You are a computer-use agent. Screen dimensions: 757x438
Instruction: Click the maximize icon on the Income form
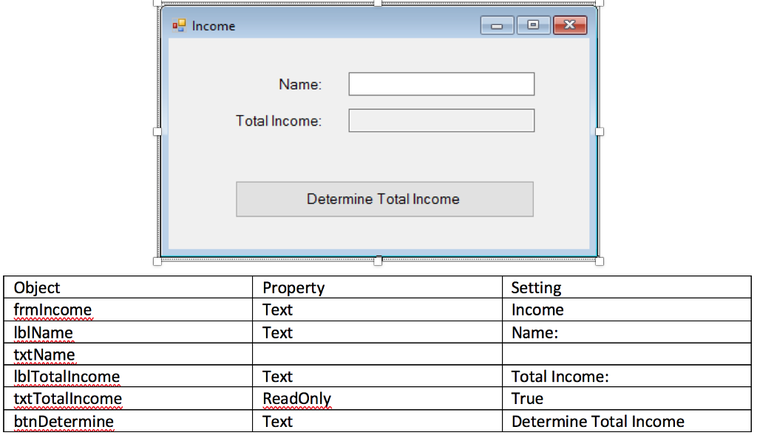tap(534, 24)
